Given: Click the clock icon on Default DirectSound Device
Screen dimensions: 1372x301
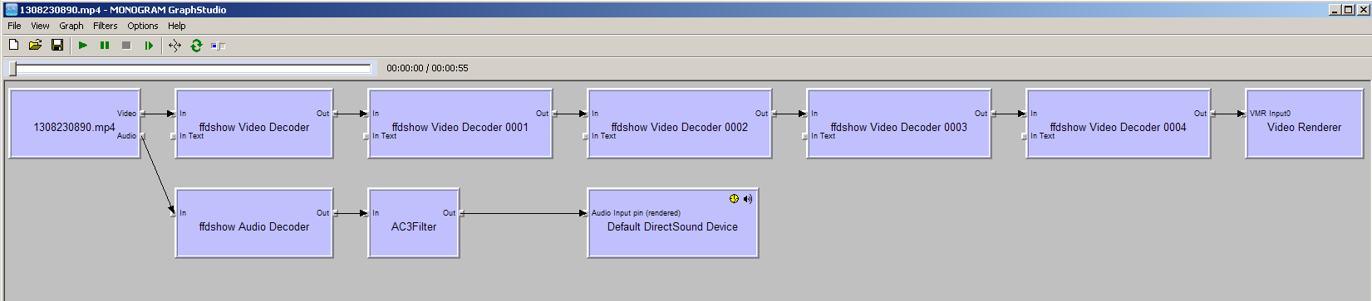Looking at the screenshot, I should coord(734,199).
